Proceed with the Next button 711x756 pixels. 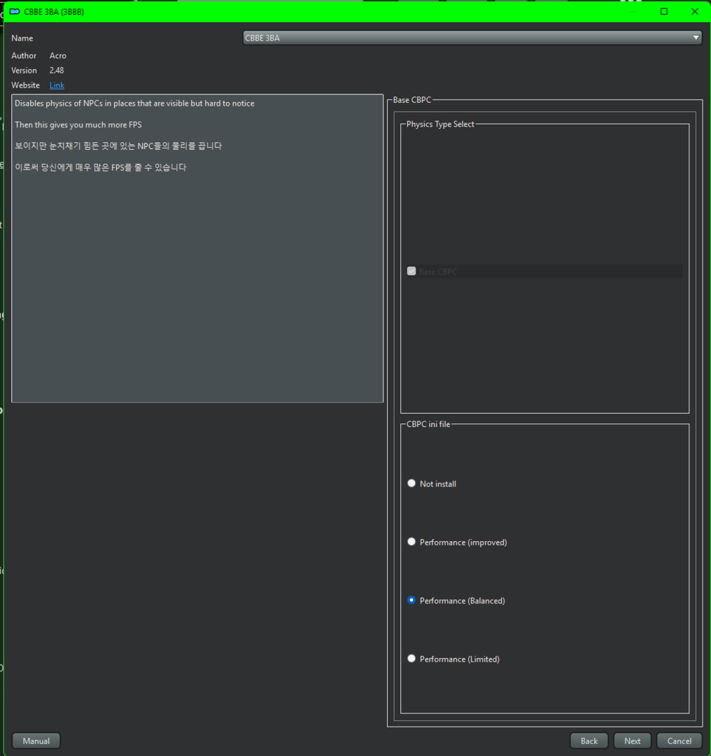click(632, 741)
